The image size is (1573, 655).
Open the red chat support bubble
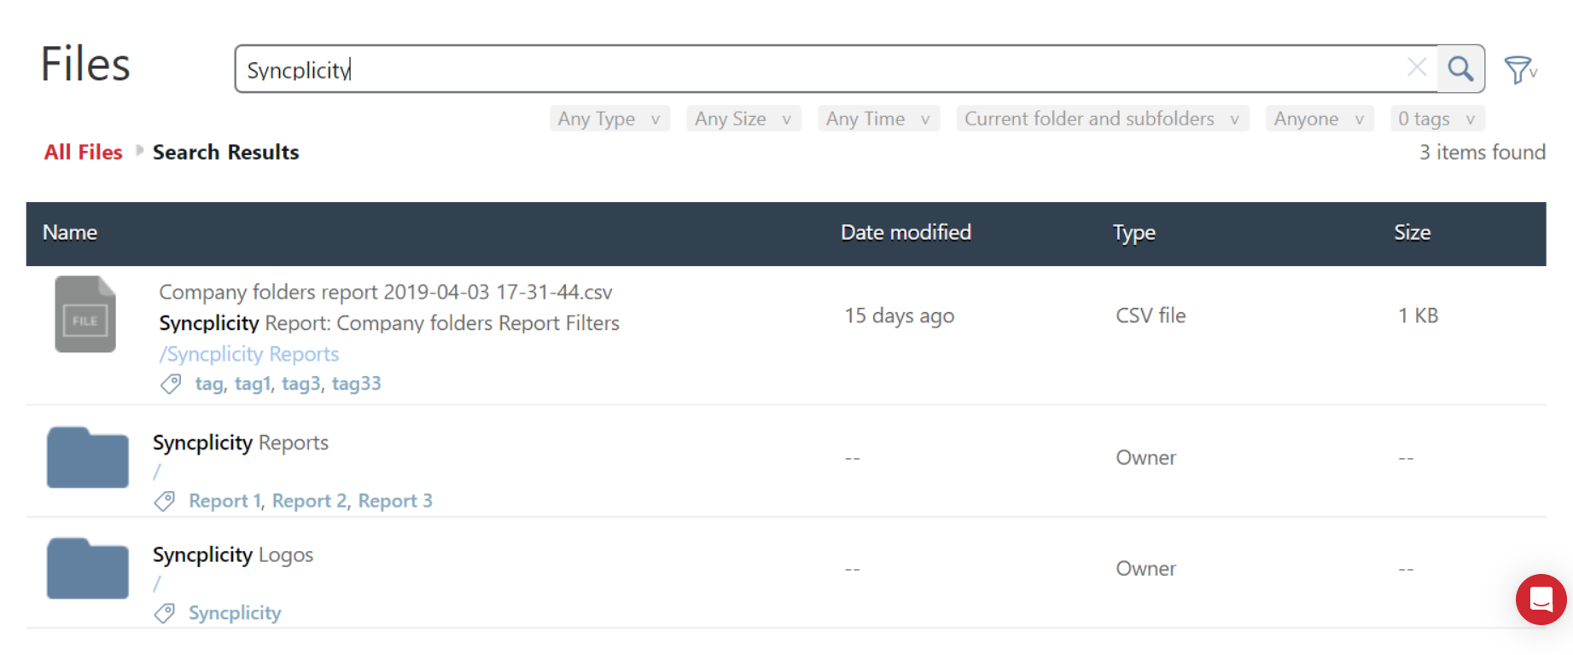(x=1541, y=600)
